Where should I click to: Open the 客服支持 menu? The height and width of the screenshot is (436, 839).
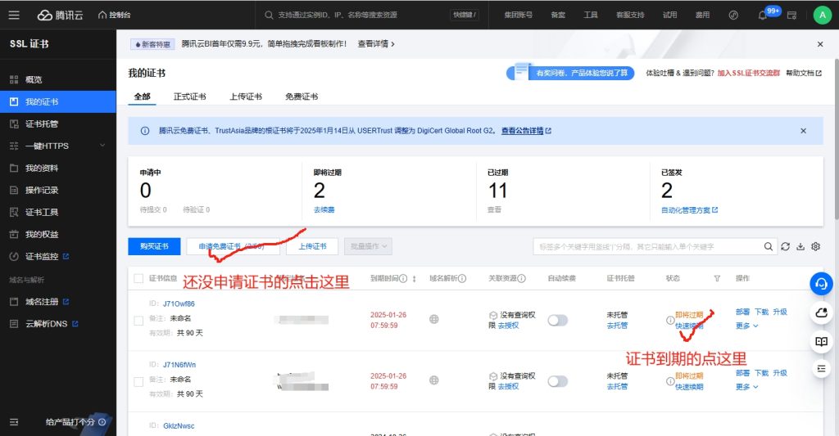pyautogui.click(x=630, y=15)
